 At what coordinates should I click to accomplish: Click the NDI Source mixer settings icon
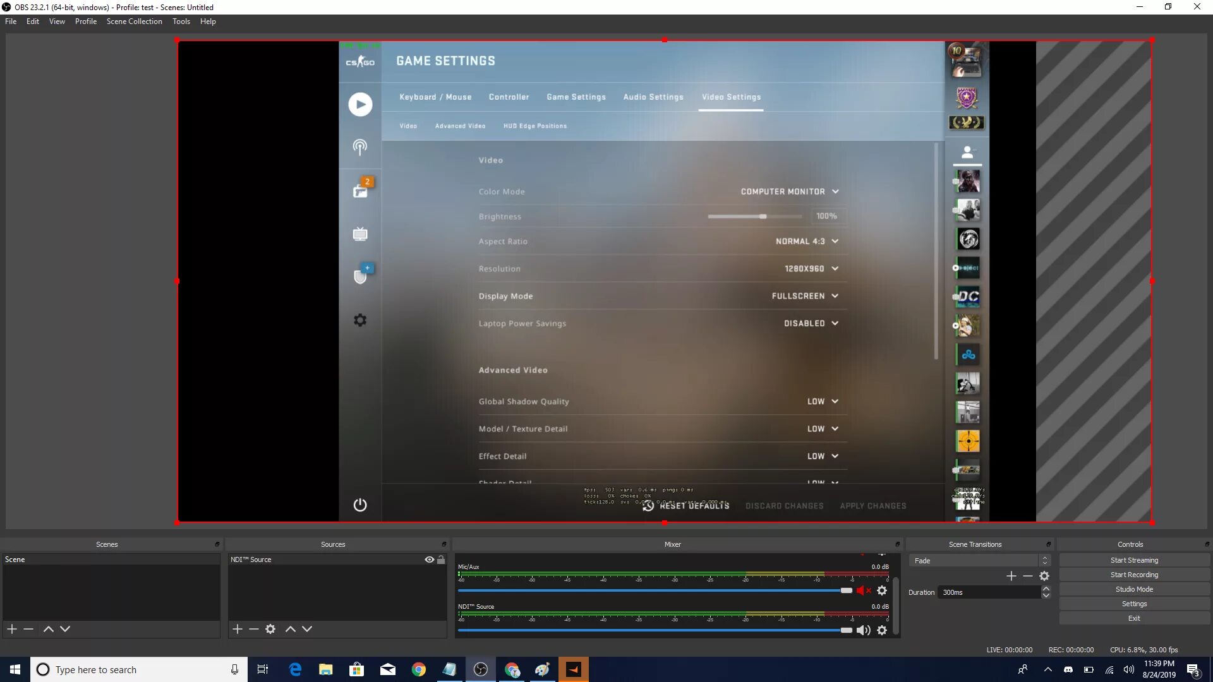pyautogui.click(x=882, y=630)
